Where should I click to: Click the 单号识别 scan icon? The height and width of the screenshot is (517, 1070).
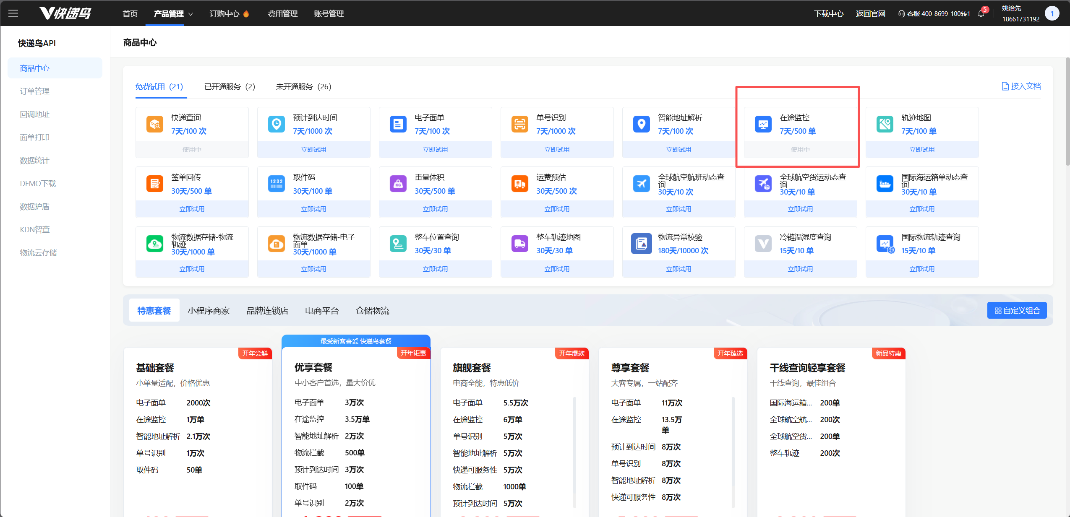[520, 124]
